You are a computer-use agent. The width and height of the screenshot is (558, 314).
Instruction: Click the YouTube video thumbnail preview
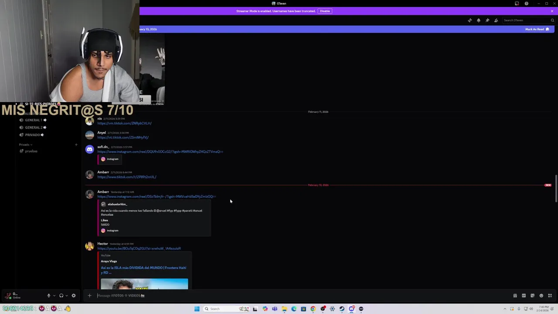pos(144,283)
